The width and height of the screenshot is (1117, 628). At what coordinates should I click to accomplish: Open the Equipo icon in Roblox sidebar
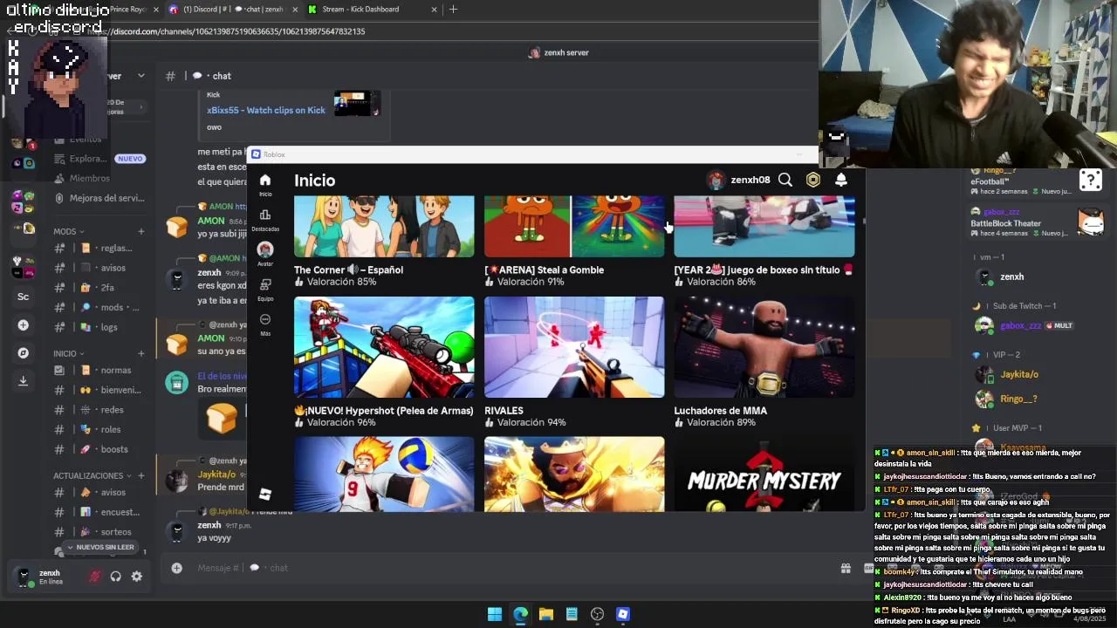[265, 284]
